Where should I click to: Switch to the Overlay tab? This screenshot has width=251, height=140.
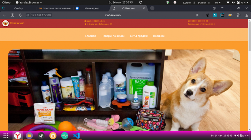click(18, 8)
